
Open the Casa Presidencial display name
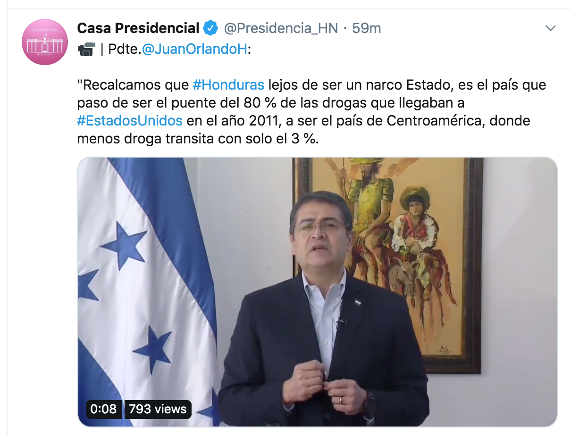click(138, 28)
